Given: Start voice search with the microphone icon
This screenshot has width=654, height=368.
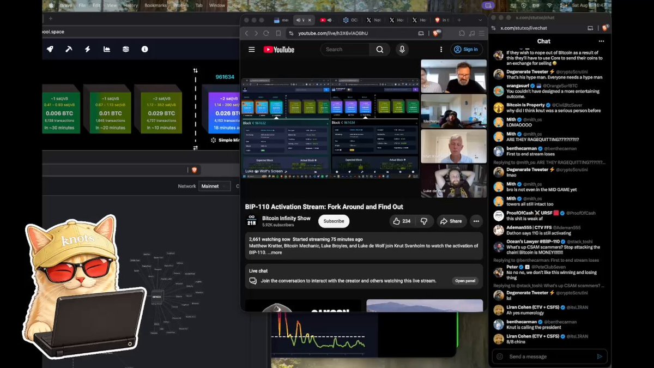Looking at the screenshot, I should (x=402, y=50).
